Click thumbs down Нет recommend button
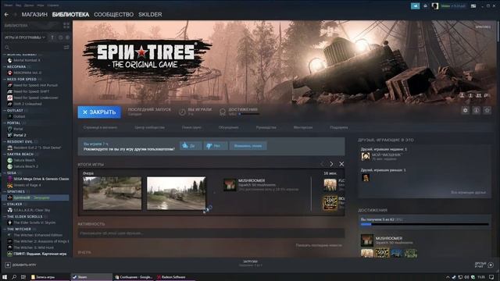Viewport: 500px width, 281px height. click(x=216, y=146)
